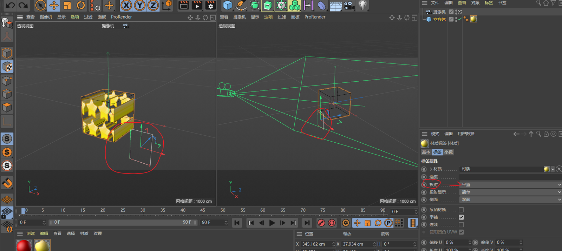
Task: Open the 投射 projection dropdown
Action: [510, 185]
